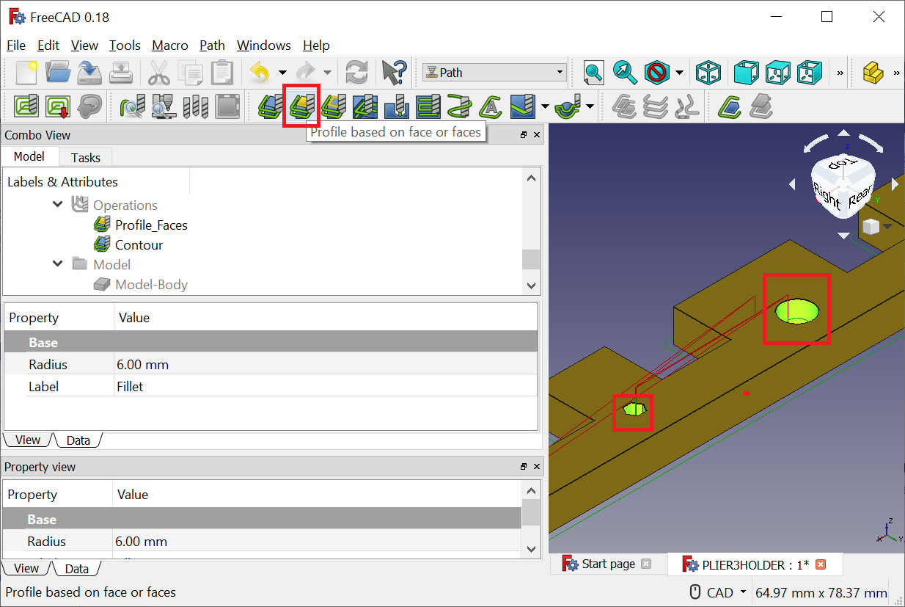Create a Mill Face operation
Screen dimensions: 905x607
[x=428, y=106]
